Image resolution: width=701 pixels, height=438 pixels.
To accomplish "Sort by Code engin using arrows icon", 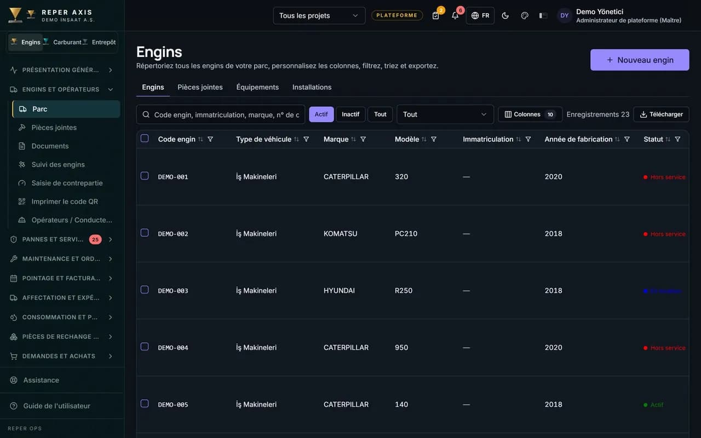I will (x=200, y=139).
